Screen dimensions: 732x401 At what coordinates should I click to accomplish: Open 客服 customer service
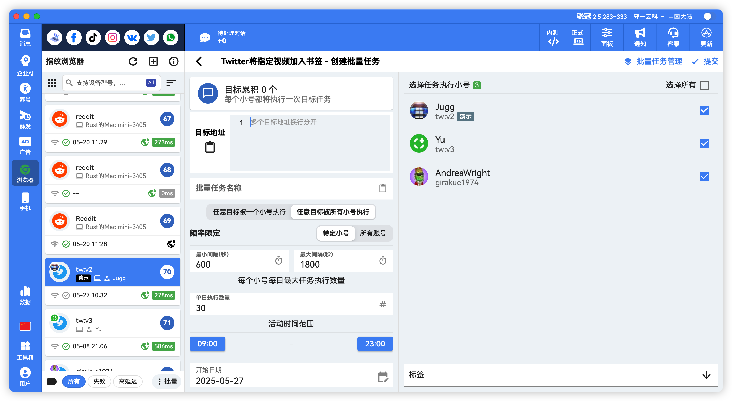[673, 37]
